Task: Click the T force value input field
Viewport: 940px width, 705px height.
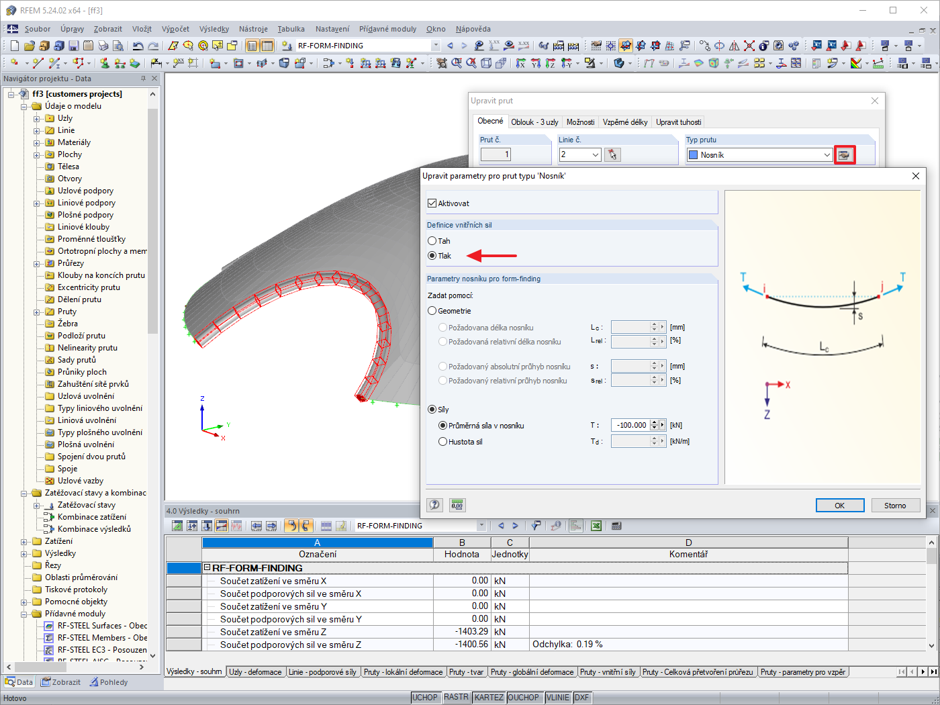Action: (630, 425)
